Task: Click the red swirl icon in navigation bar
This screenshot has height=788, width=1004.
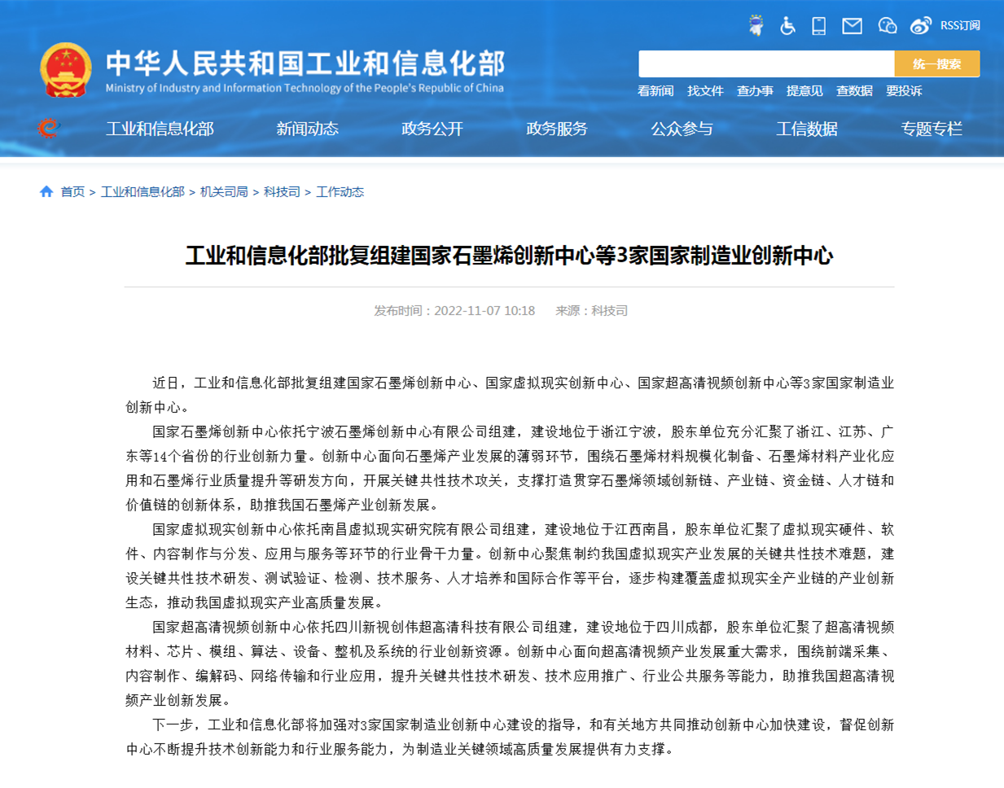Action: pos(49,128)
